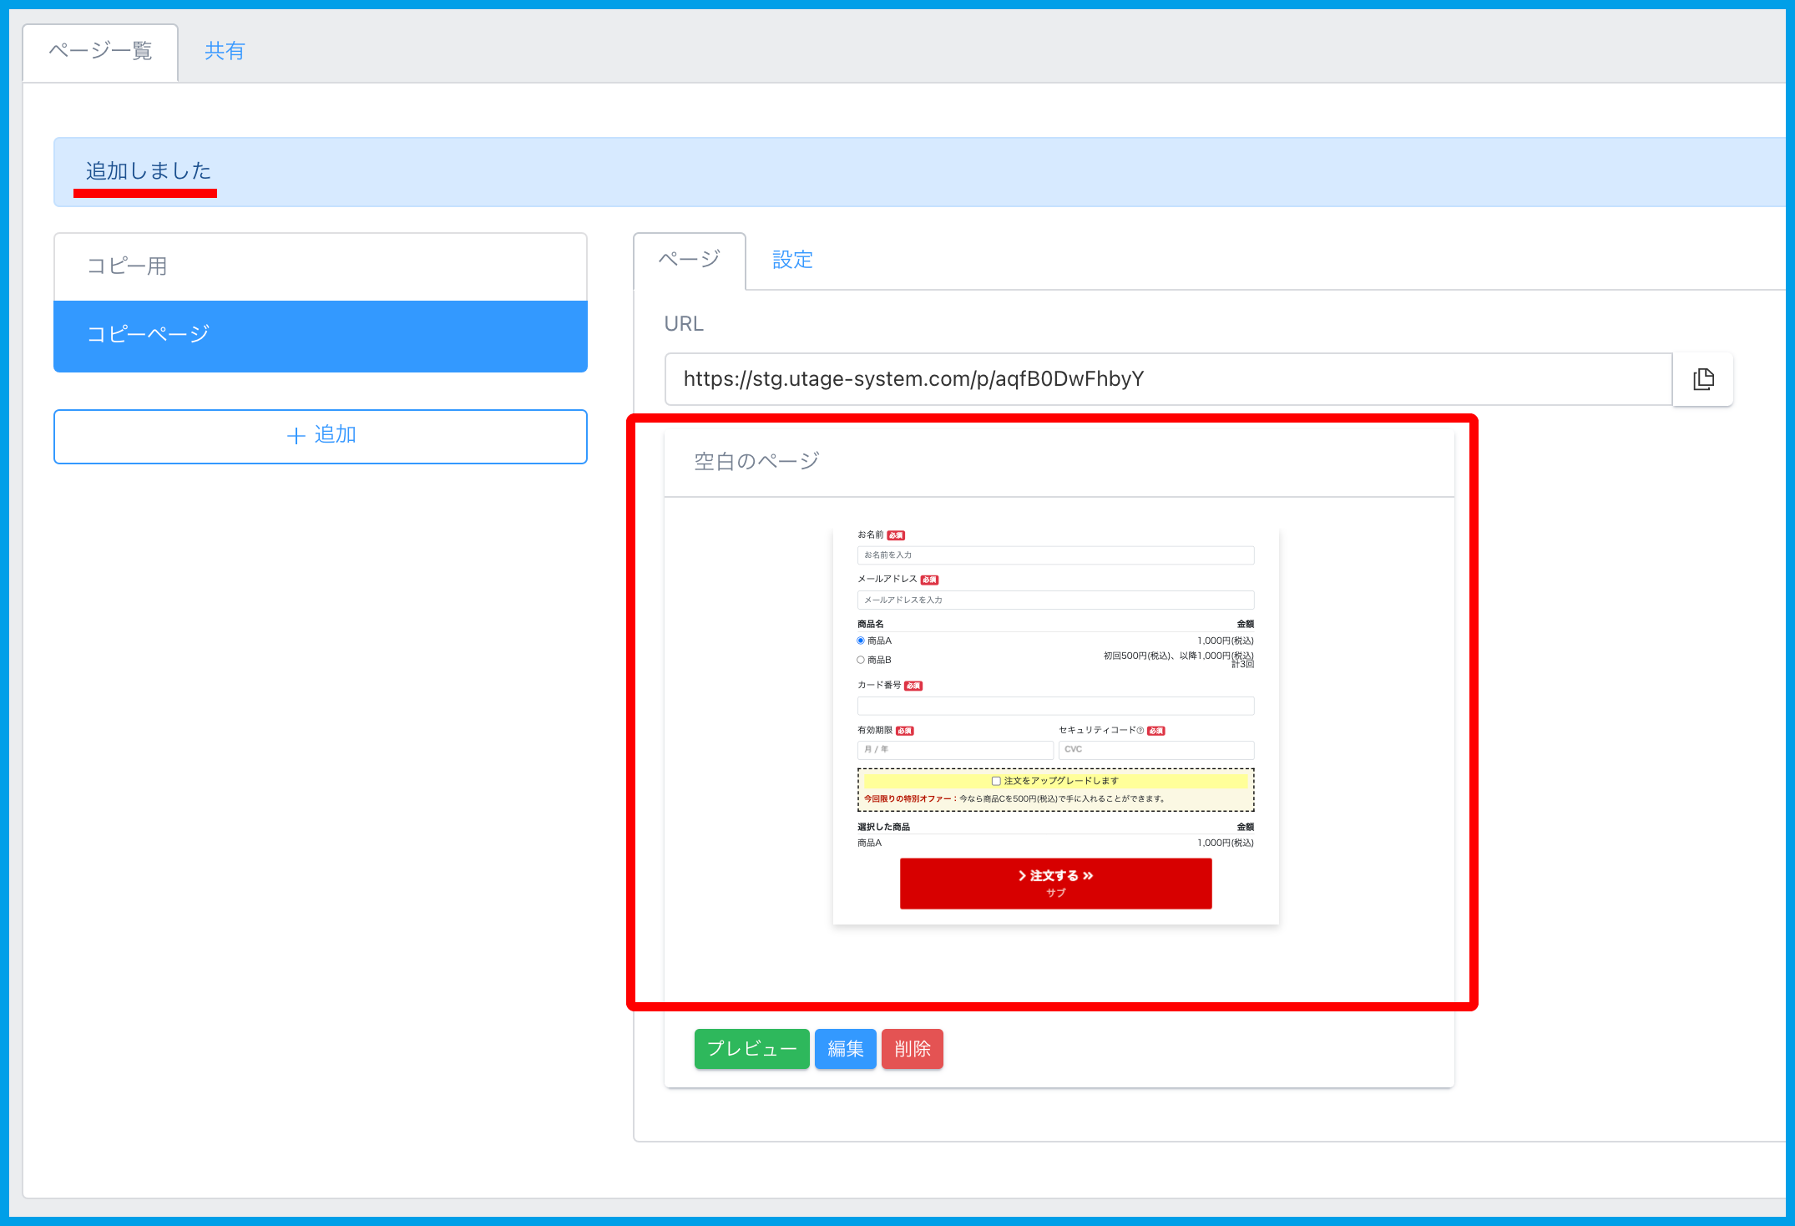Click the blue 編集 button

[x=845, y=1049]
